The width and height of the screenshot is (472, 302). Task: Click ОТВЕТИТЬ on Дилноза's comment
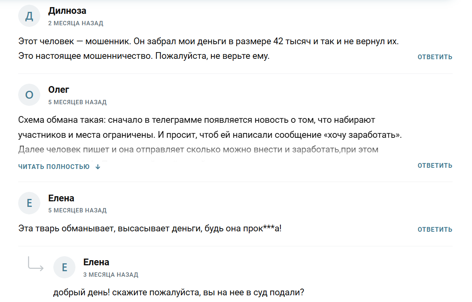click(x=434, y=56)
